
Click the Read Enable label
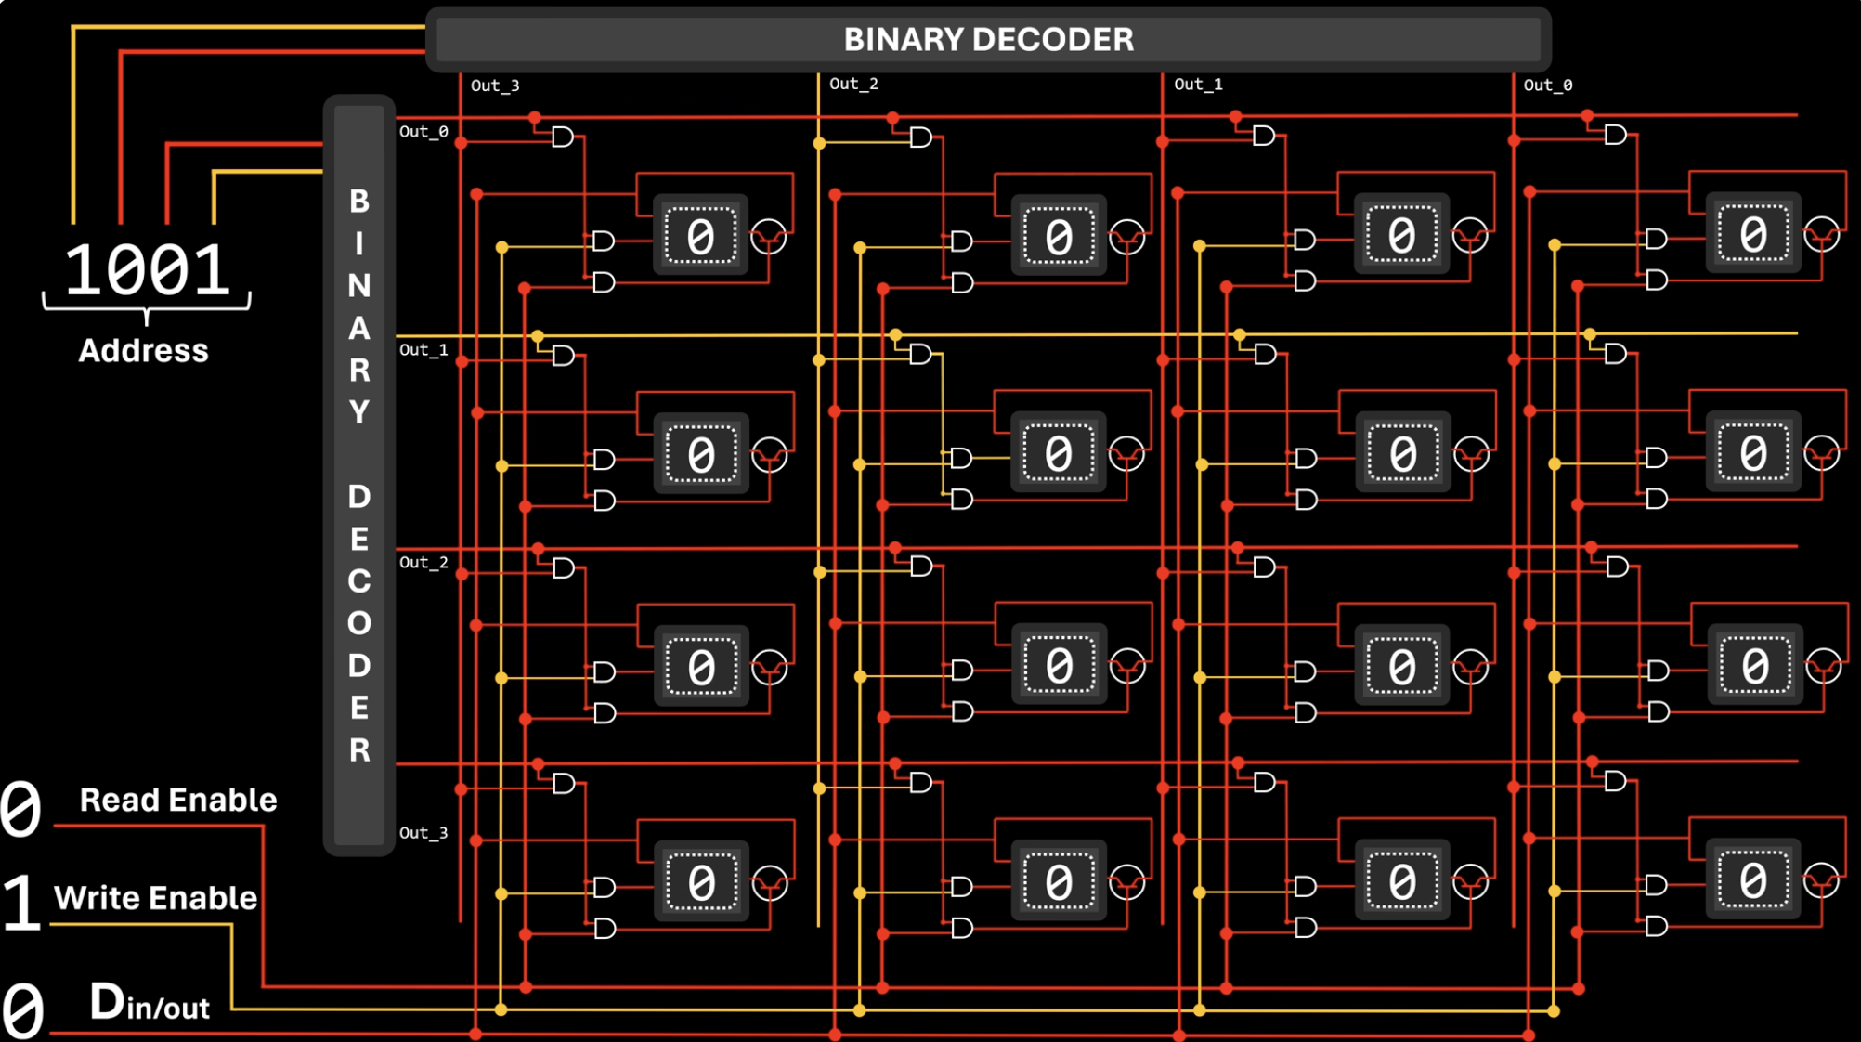pos(178,800)
